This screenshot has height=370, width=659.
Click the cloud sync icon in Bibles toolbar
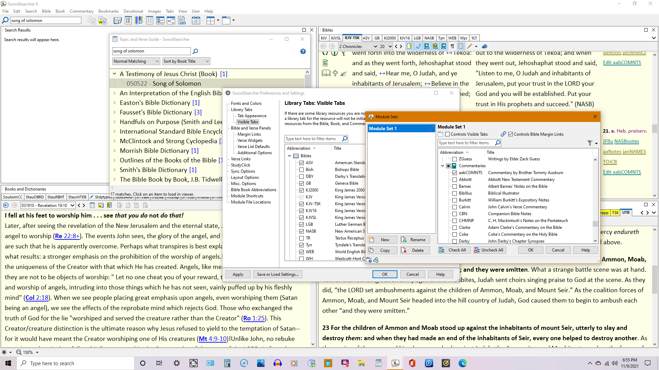coord(485,46)
